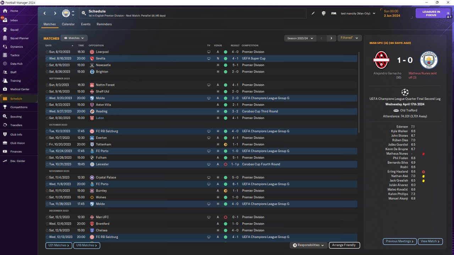Tick the checkbox on the Sheff Utd row
454x255 pixels.
(x=47, y=92)
